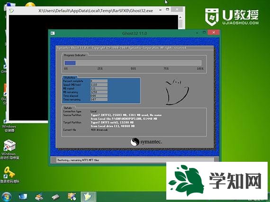Click the Symantec copyright header line
Image resolution: width=270 pixels, height=202 pixels.
(122, 48)
